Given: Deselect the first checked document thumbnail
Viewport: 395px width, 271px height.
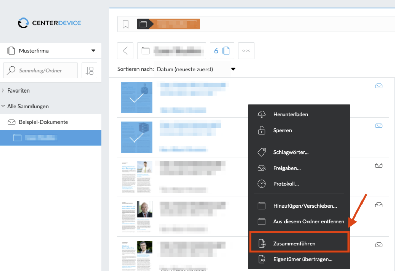Looking at the screenshot, I should coord(136,97).
